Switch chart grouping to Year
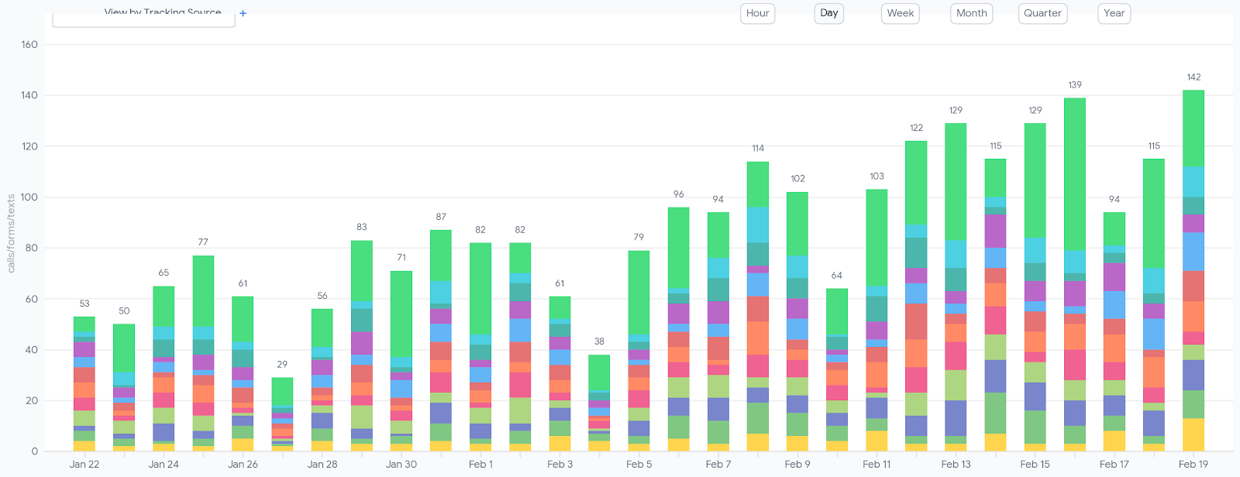 (1114, 13)
